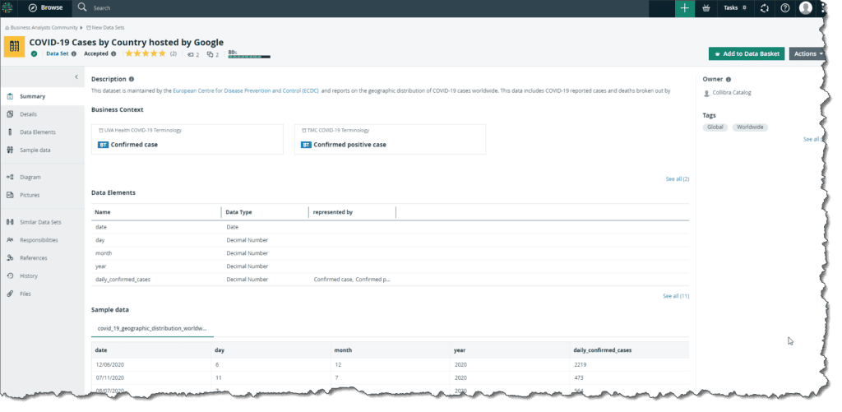This screenshot has height=412, width=842.
Task: Open the comments count icon in header
Action: (213, 54)
